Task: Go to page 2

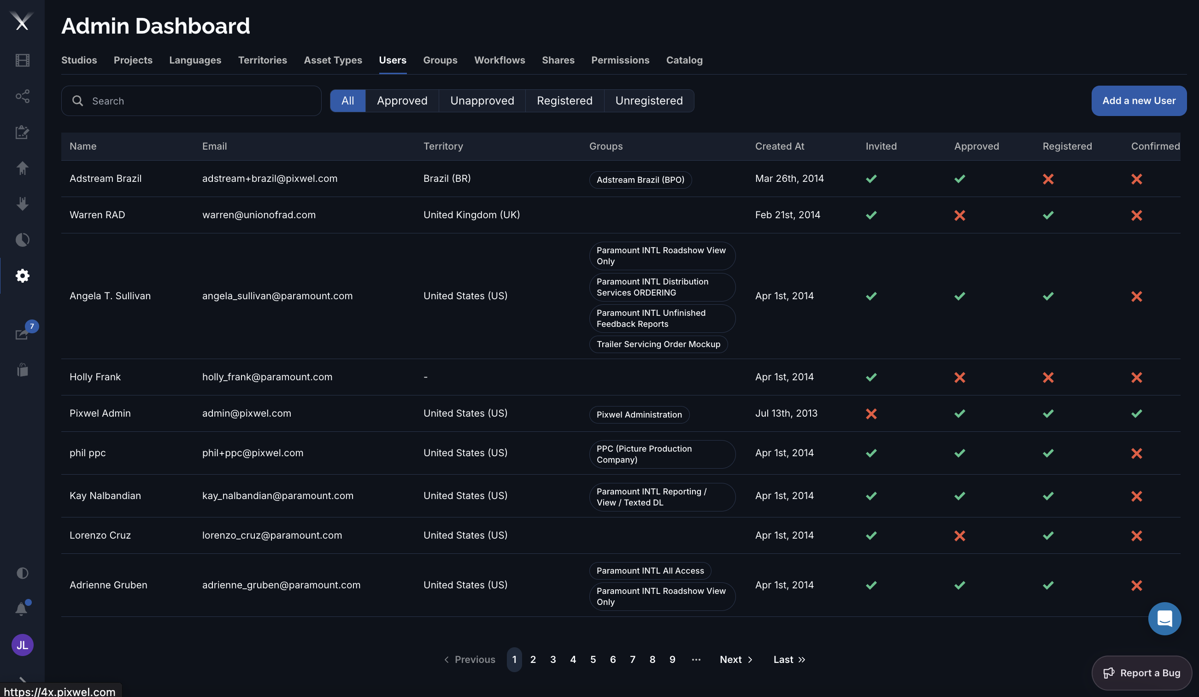Action: 533,659
